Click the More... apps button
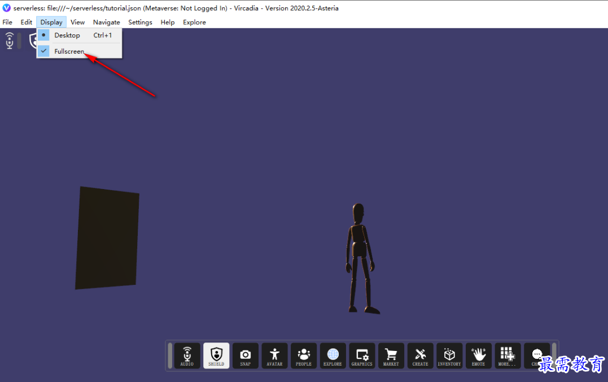The height and width of the screenshot is (382, 608). [508, 355]
